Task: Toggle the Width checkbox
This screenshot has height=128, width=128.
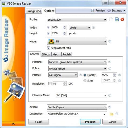Action: pos(48,27)
